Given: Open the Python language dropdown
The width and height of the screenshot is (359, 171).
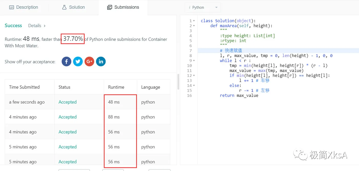Looking at the screenshot, I should click(203, 7).
